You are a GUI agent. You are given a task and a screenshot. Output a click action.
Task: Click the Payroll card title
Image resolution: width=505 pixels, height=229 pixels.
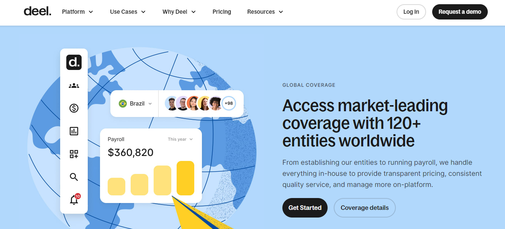click(116, 139)
